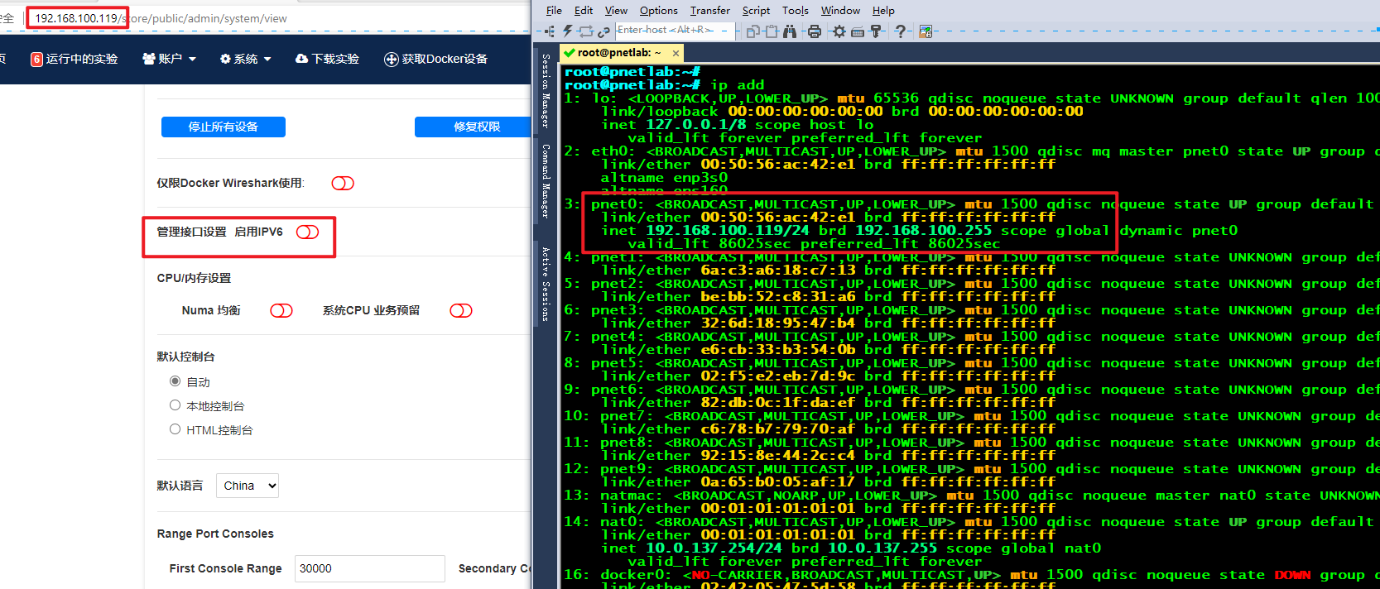Toggle the 仅限Docker Wireshark使用 switch
Viewport: 1380px width, 589px height.
pos(343,183)
